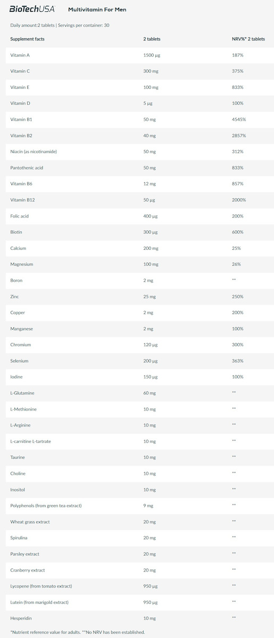The image size is (274, 638).
Task: Click the Supplement facts column header
Action: pos(28,39)
